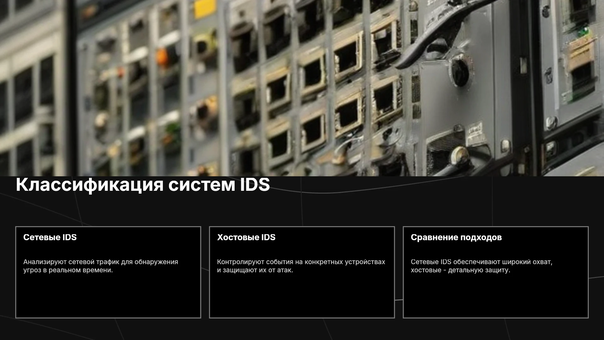Click the line "Анализируют сетевой трафик для обнаружения"

[101, 262]
